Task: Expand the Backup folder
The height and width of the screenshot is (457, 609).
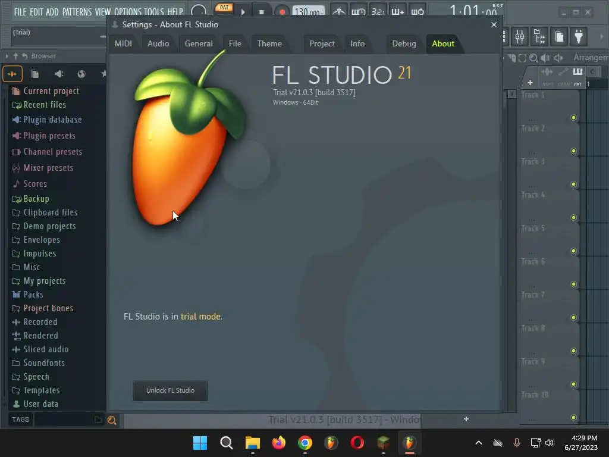Action: click(31, 199)
